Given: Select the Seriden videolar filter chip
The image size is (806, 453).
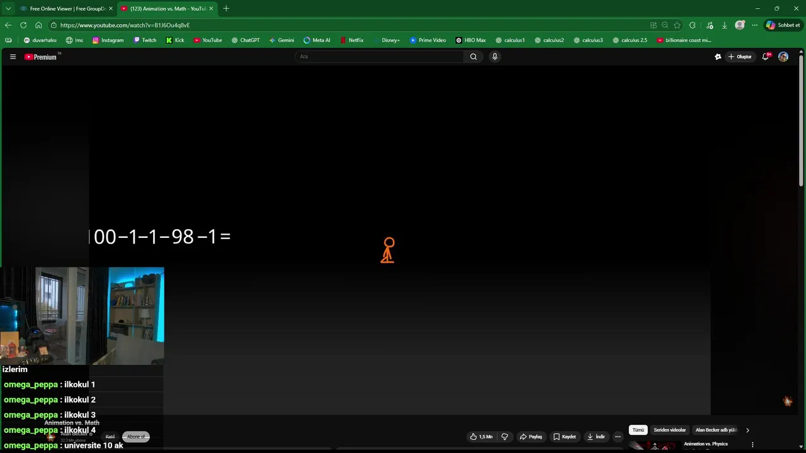Looking at the screenshot, I should click(669, 430).
